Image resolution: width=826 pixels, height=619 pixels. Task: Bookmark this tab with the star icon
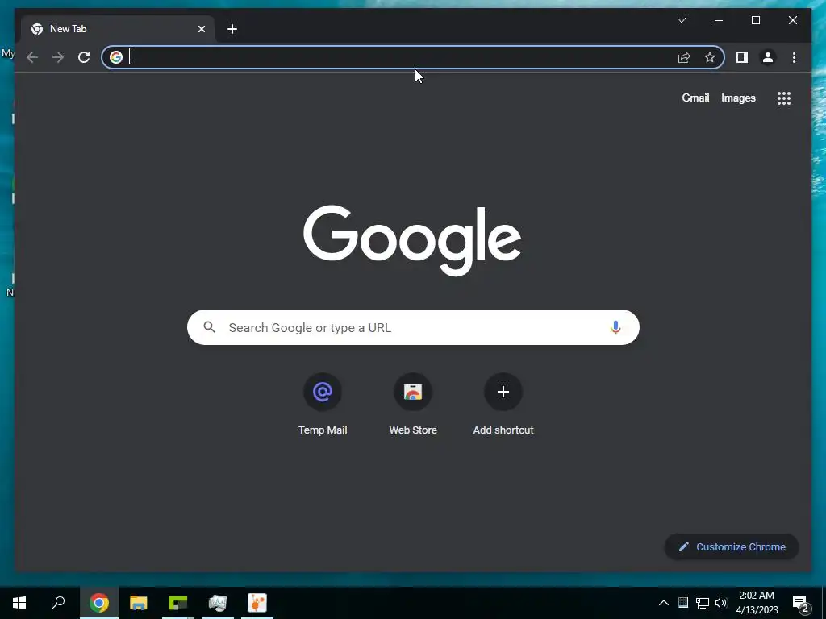710,57
